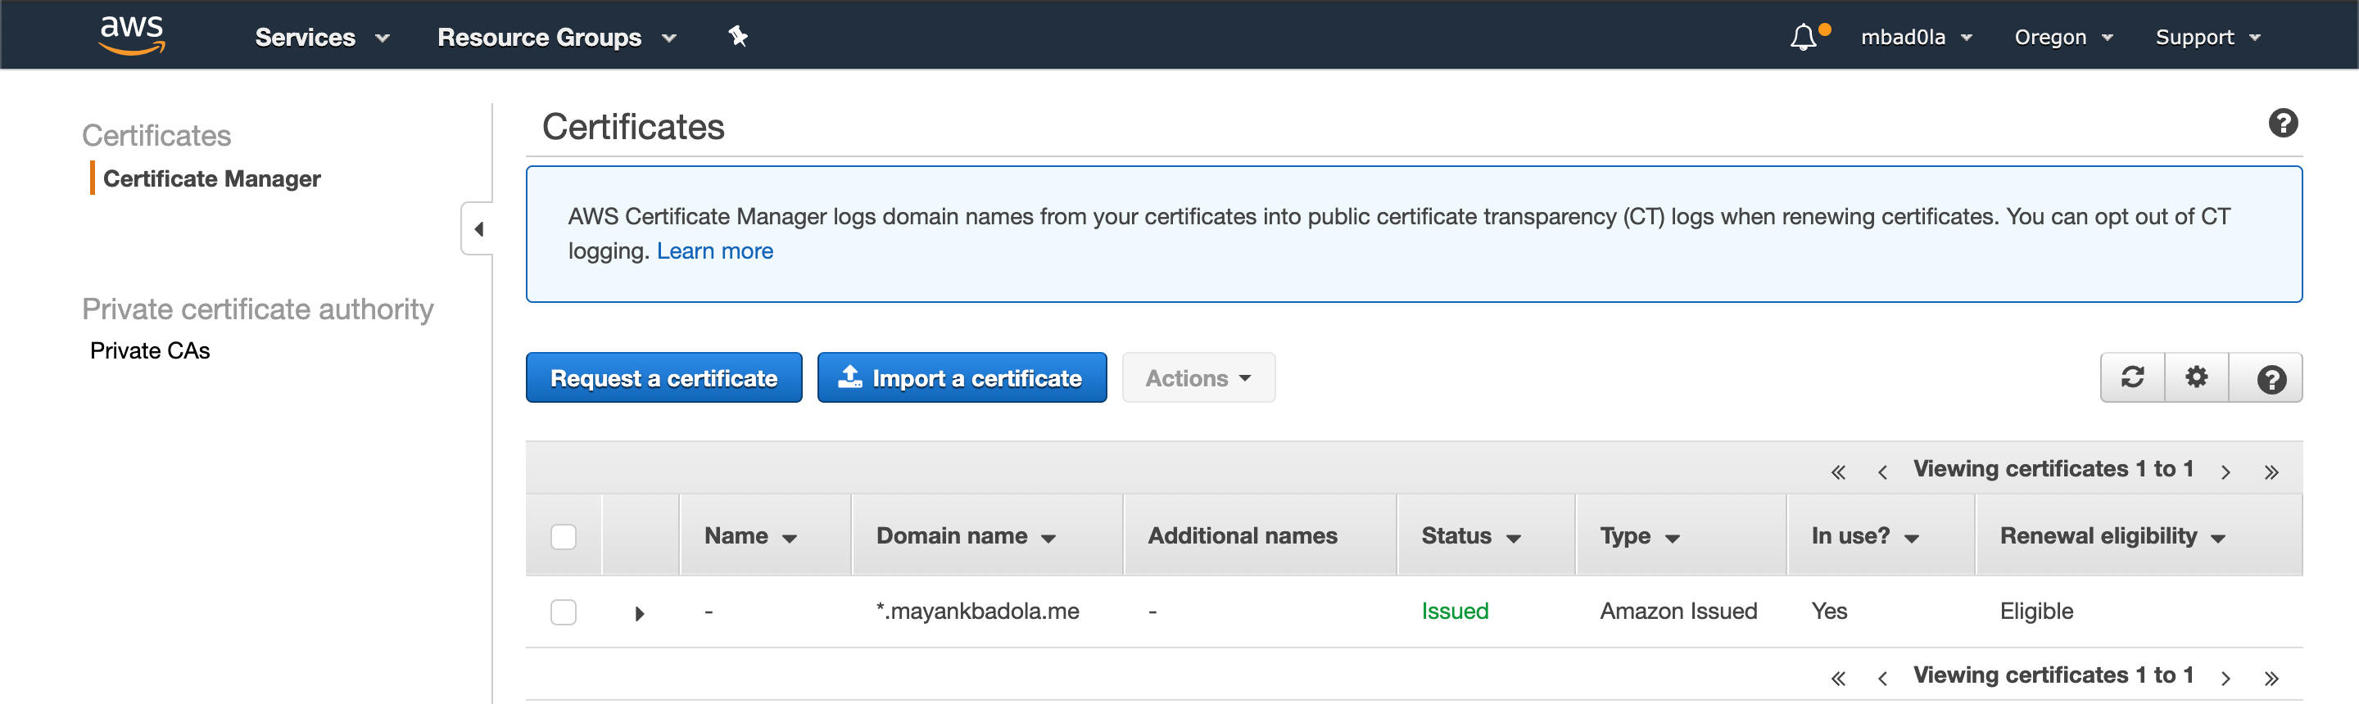Image resolution: width=2359 pixels, height=704 pixels.
Task: Open the mbad0la account menu
Action: [x=1916, y=38]
